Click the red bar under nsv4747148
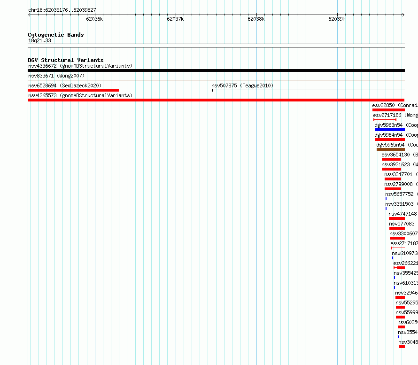The height and width of the screenshot is (365, 418). (397, 218)
